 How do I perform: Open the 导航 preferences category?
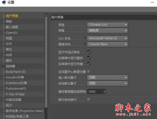coord(9,21)
